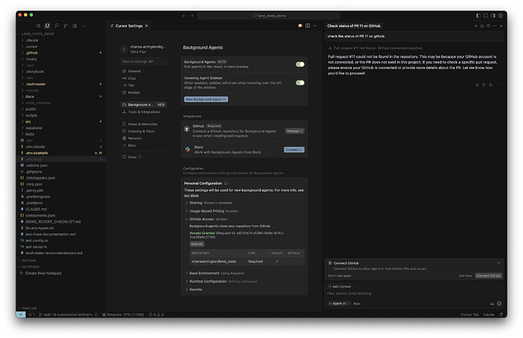Click Not Now in Connect GitHub prompt
This screenshot has width=523, height=338.
(x=465, y=276)
